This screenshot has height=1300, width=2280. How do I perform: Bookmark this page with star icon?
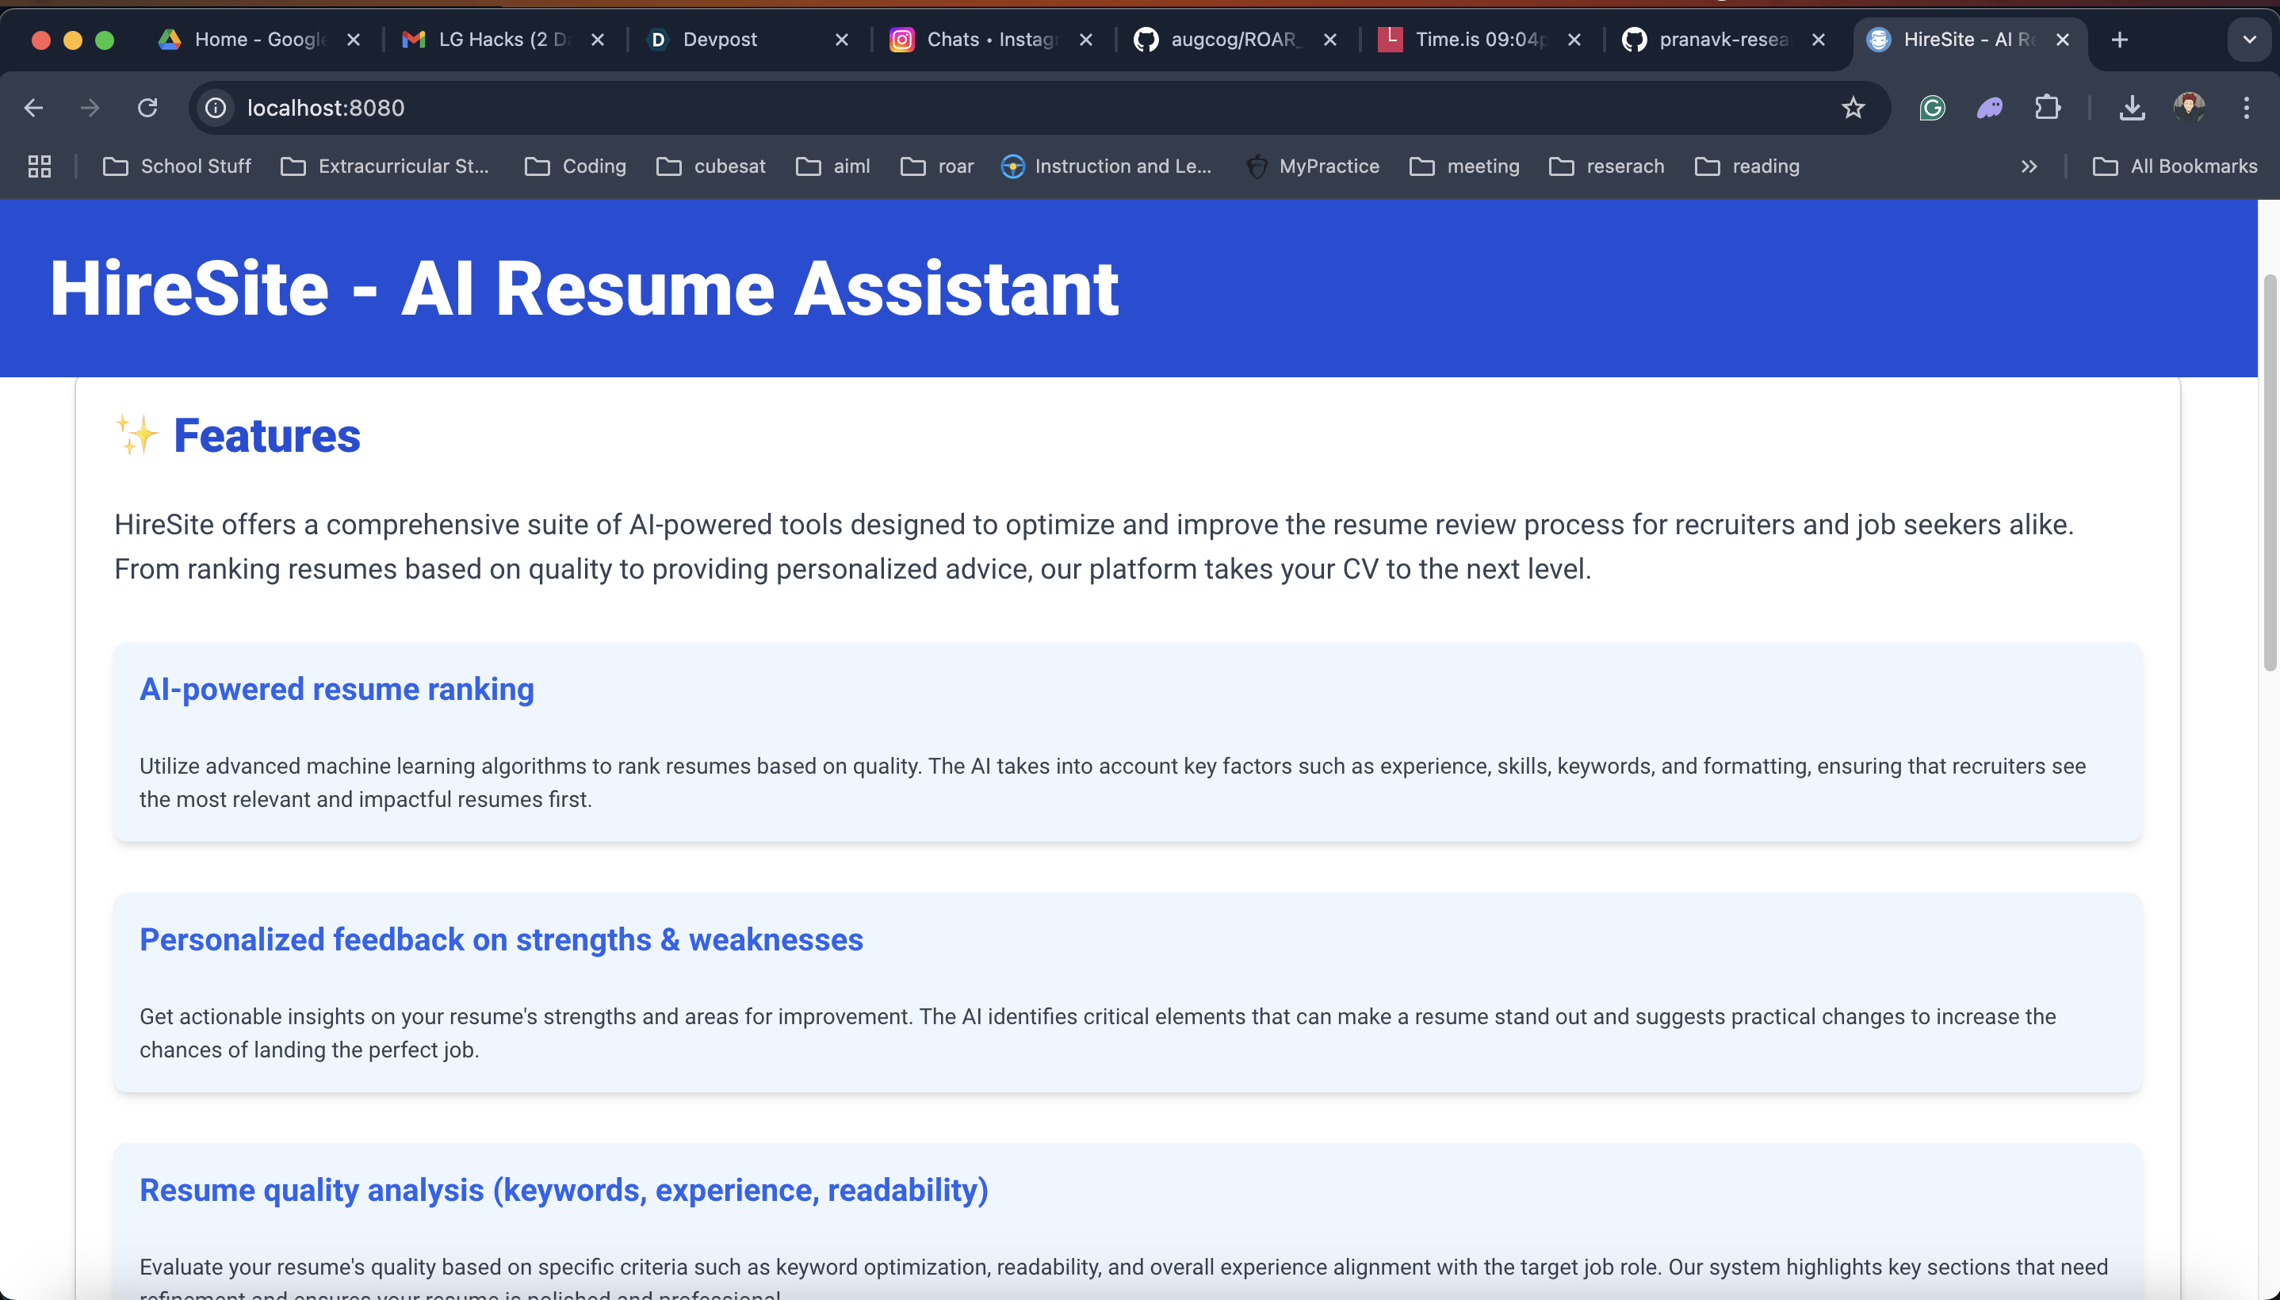click(x=1853, y=108)
